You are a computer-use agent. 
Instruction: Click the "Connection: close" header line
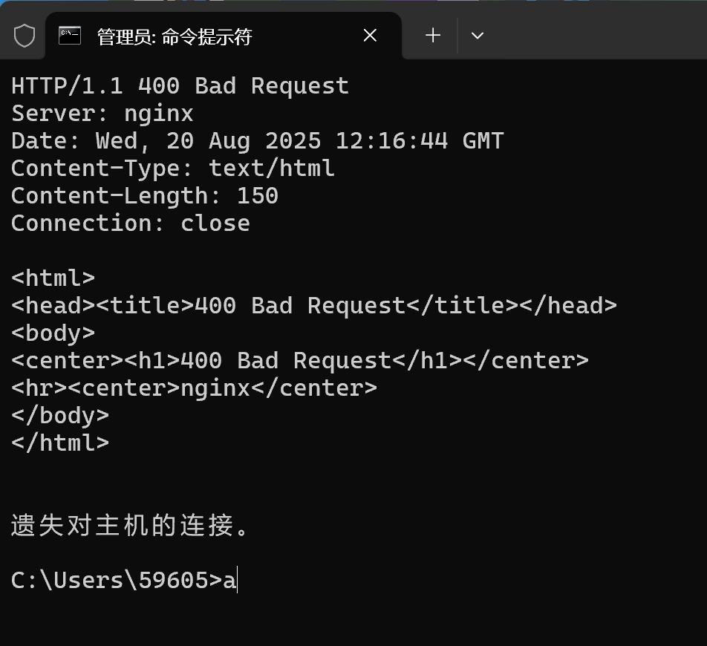[131, 224]
